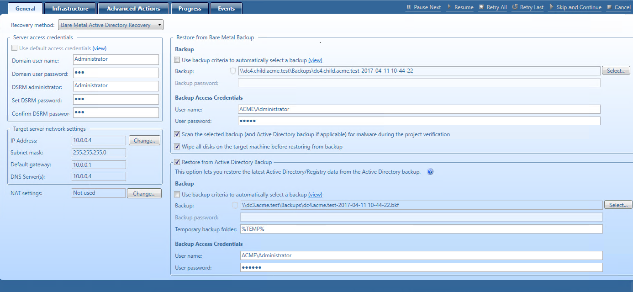Click the DNS Server(s) field
The width and height of the screenshot is (633, 292).
click(99, 176)
